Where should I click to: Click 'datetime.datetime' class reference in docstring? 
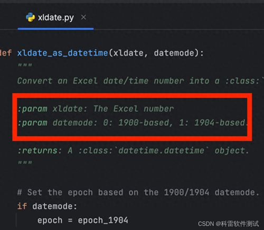[161, 151]
